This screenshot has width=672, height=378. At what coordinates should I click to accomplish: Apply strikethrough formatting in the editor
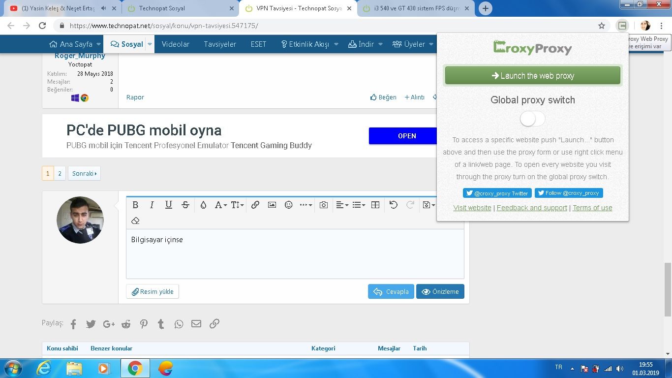point(185,205)
